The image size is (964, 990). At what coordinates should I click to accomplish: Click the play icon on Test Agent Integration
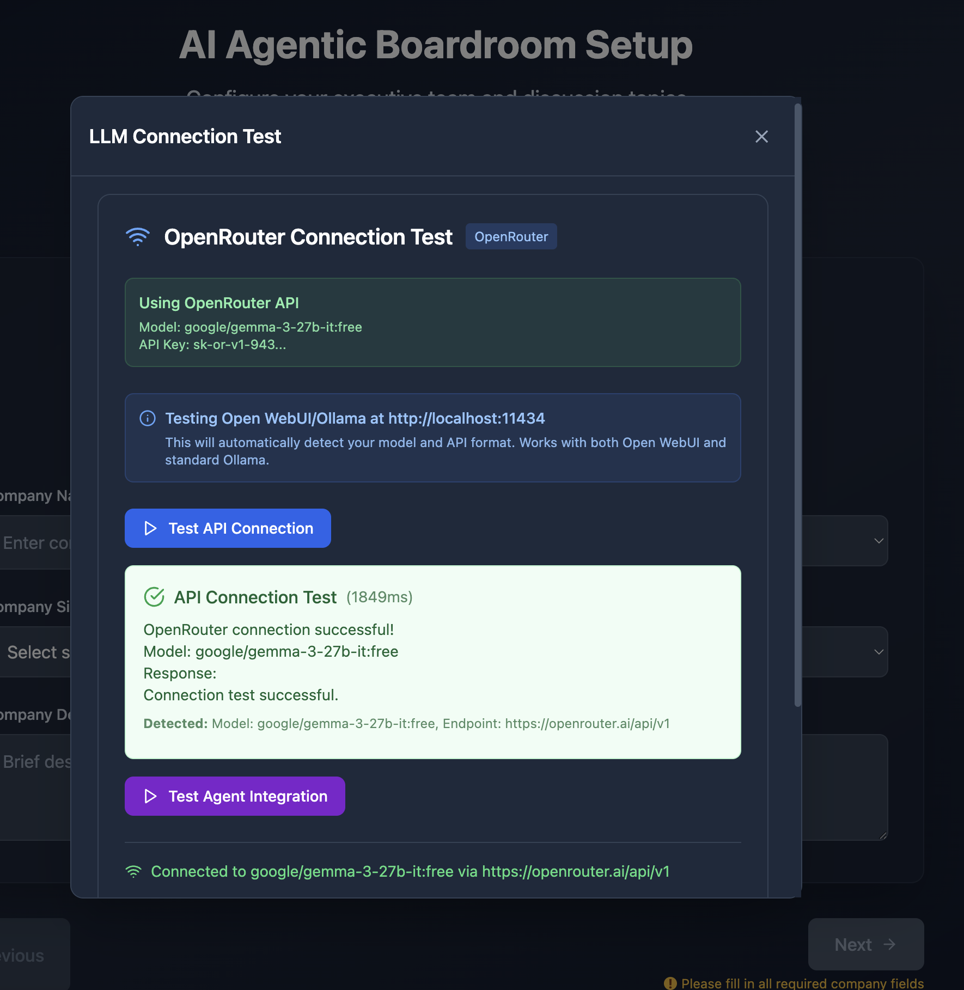150,796
